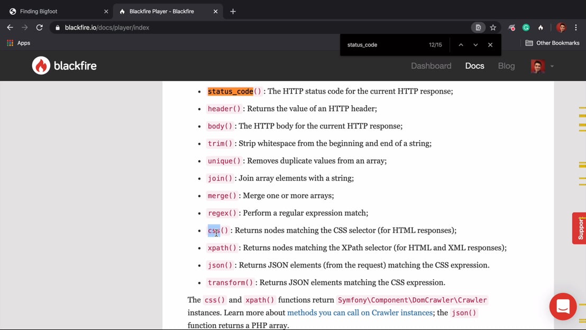Click the transform() function name
Screen dimensions: 586x330
230,282
